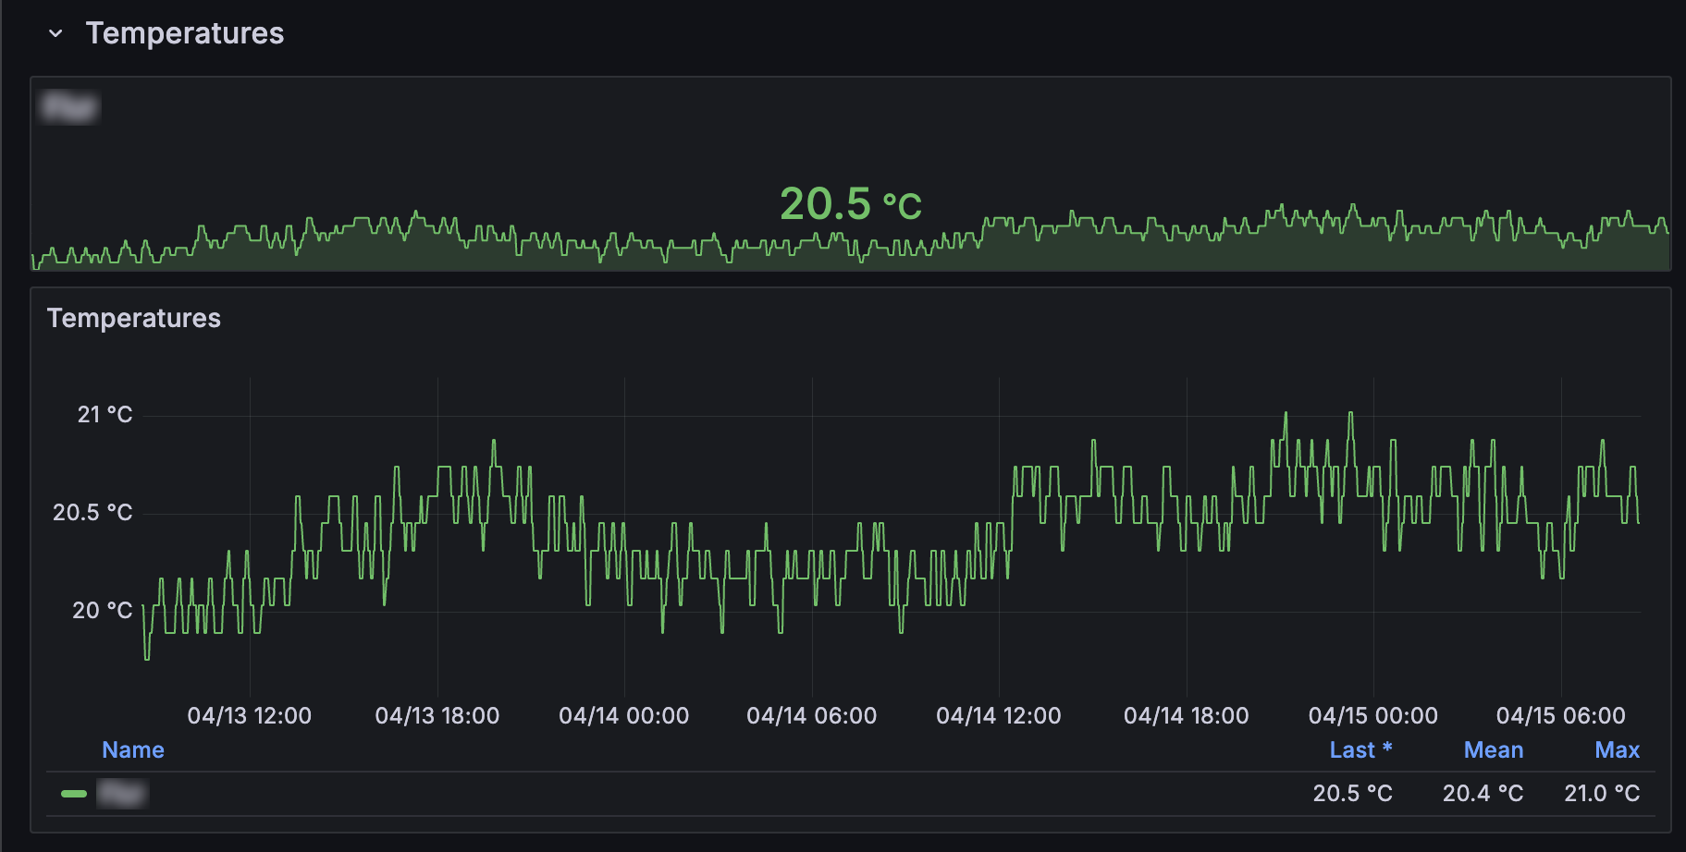Click the 04/13 12:00 time axis label
1686x852 pixels.
coord(249,716)
